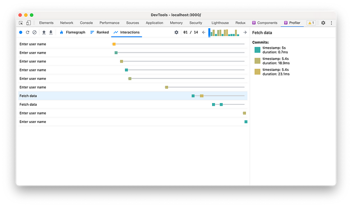The height and width of the screenshot is (207, 352).
Task: Switch to the Flamegraph view
Action: point(72,33)
